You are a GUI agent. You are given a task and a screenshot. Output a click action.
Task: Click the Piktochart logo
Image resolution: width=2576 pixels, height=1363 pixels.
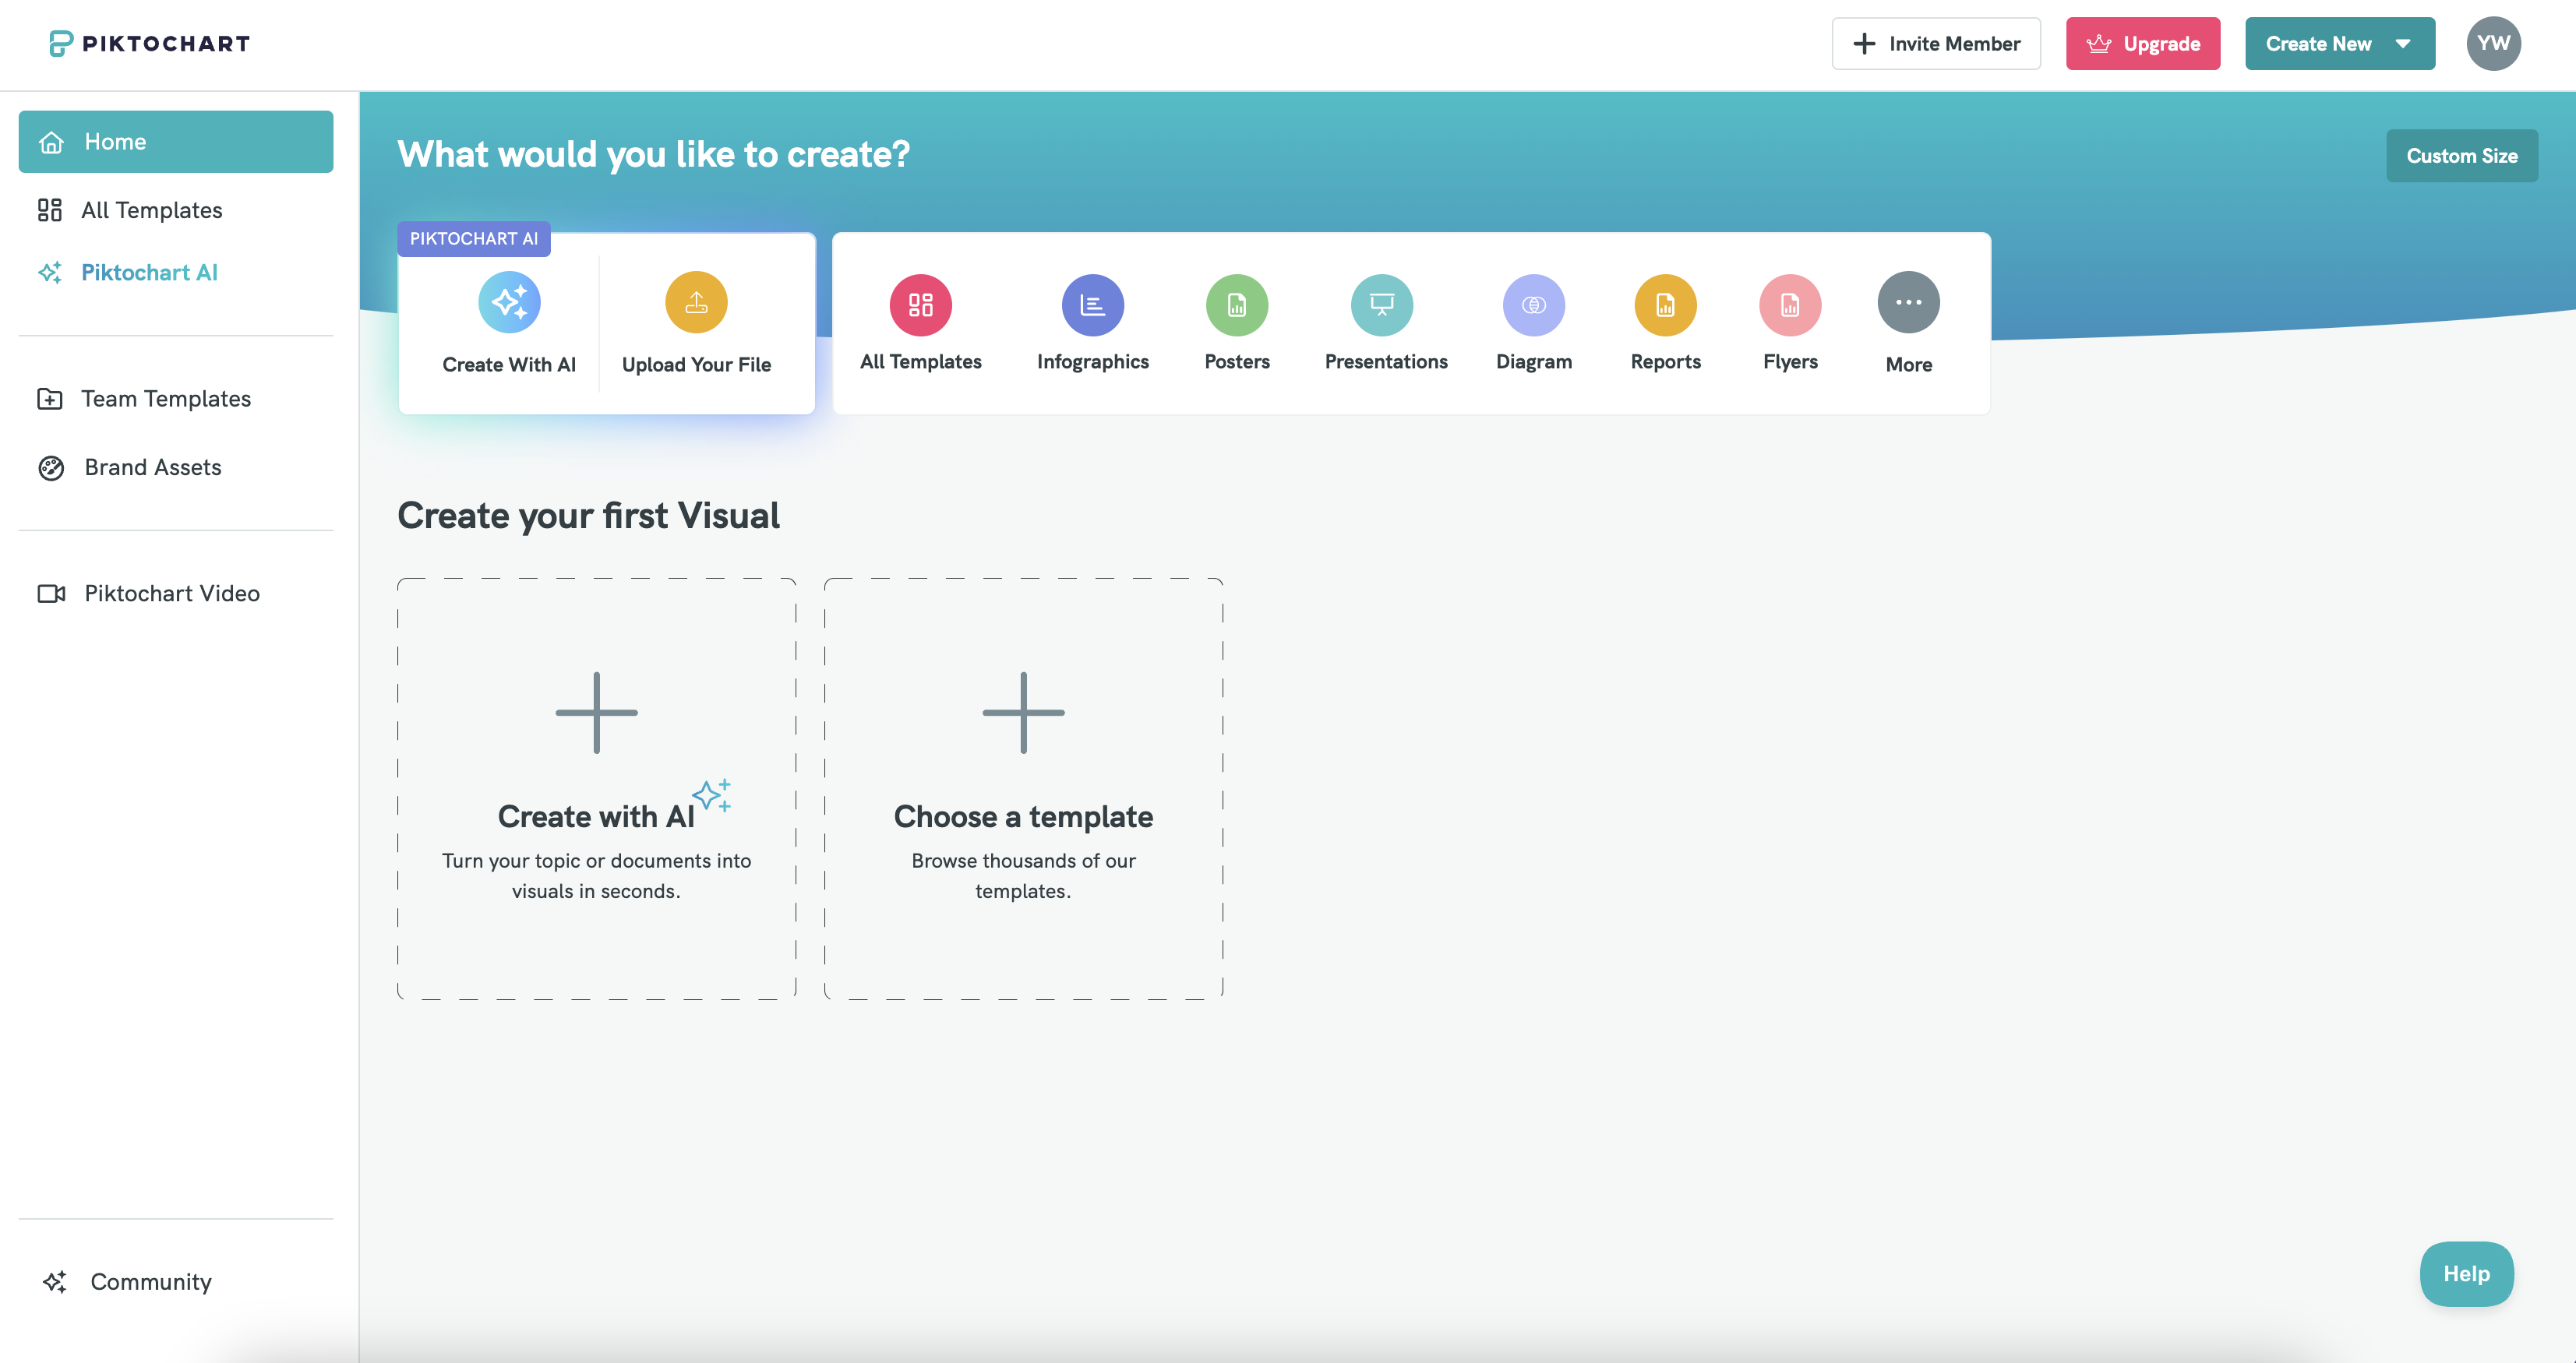[x=150, y=43]
